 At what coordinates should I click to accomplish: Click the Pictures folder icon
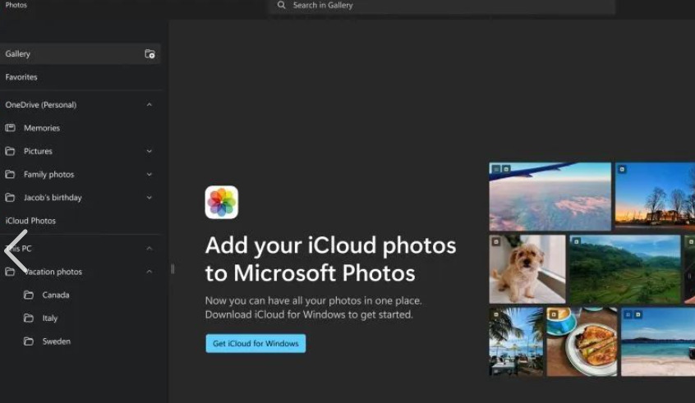point(10,151)
